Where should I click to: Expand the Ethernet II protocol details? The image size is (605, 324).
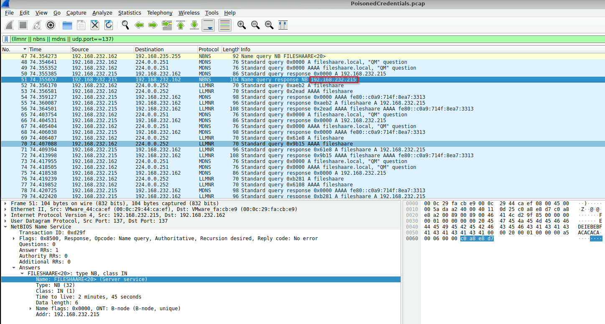coord(5,209)
